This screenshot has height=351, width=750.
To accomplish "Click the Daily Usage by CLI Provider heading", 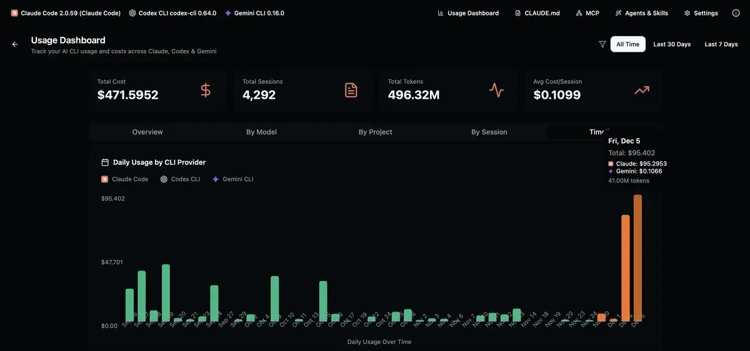I will click(159, 162).
